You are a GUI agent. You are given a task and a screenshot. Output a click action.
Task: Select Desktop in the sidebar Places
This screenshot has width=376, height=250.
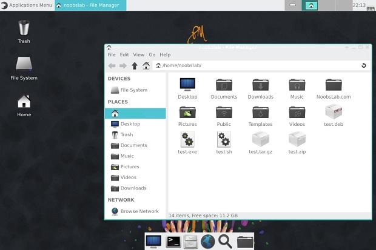click(x=135, y=124)
